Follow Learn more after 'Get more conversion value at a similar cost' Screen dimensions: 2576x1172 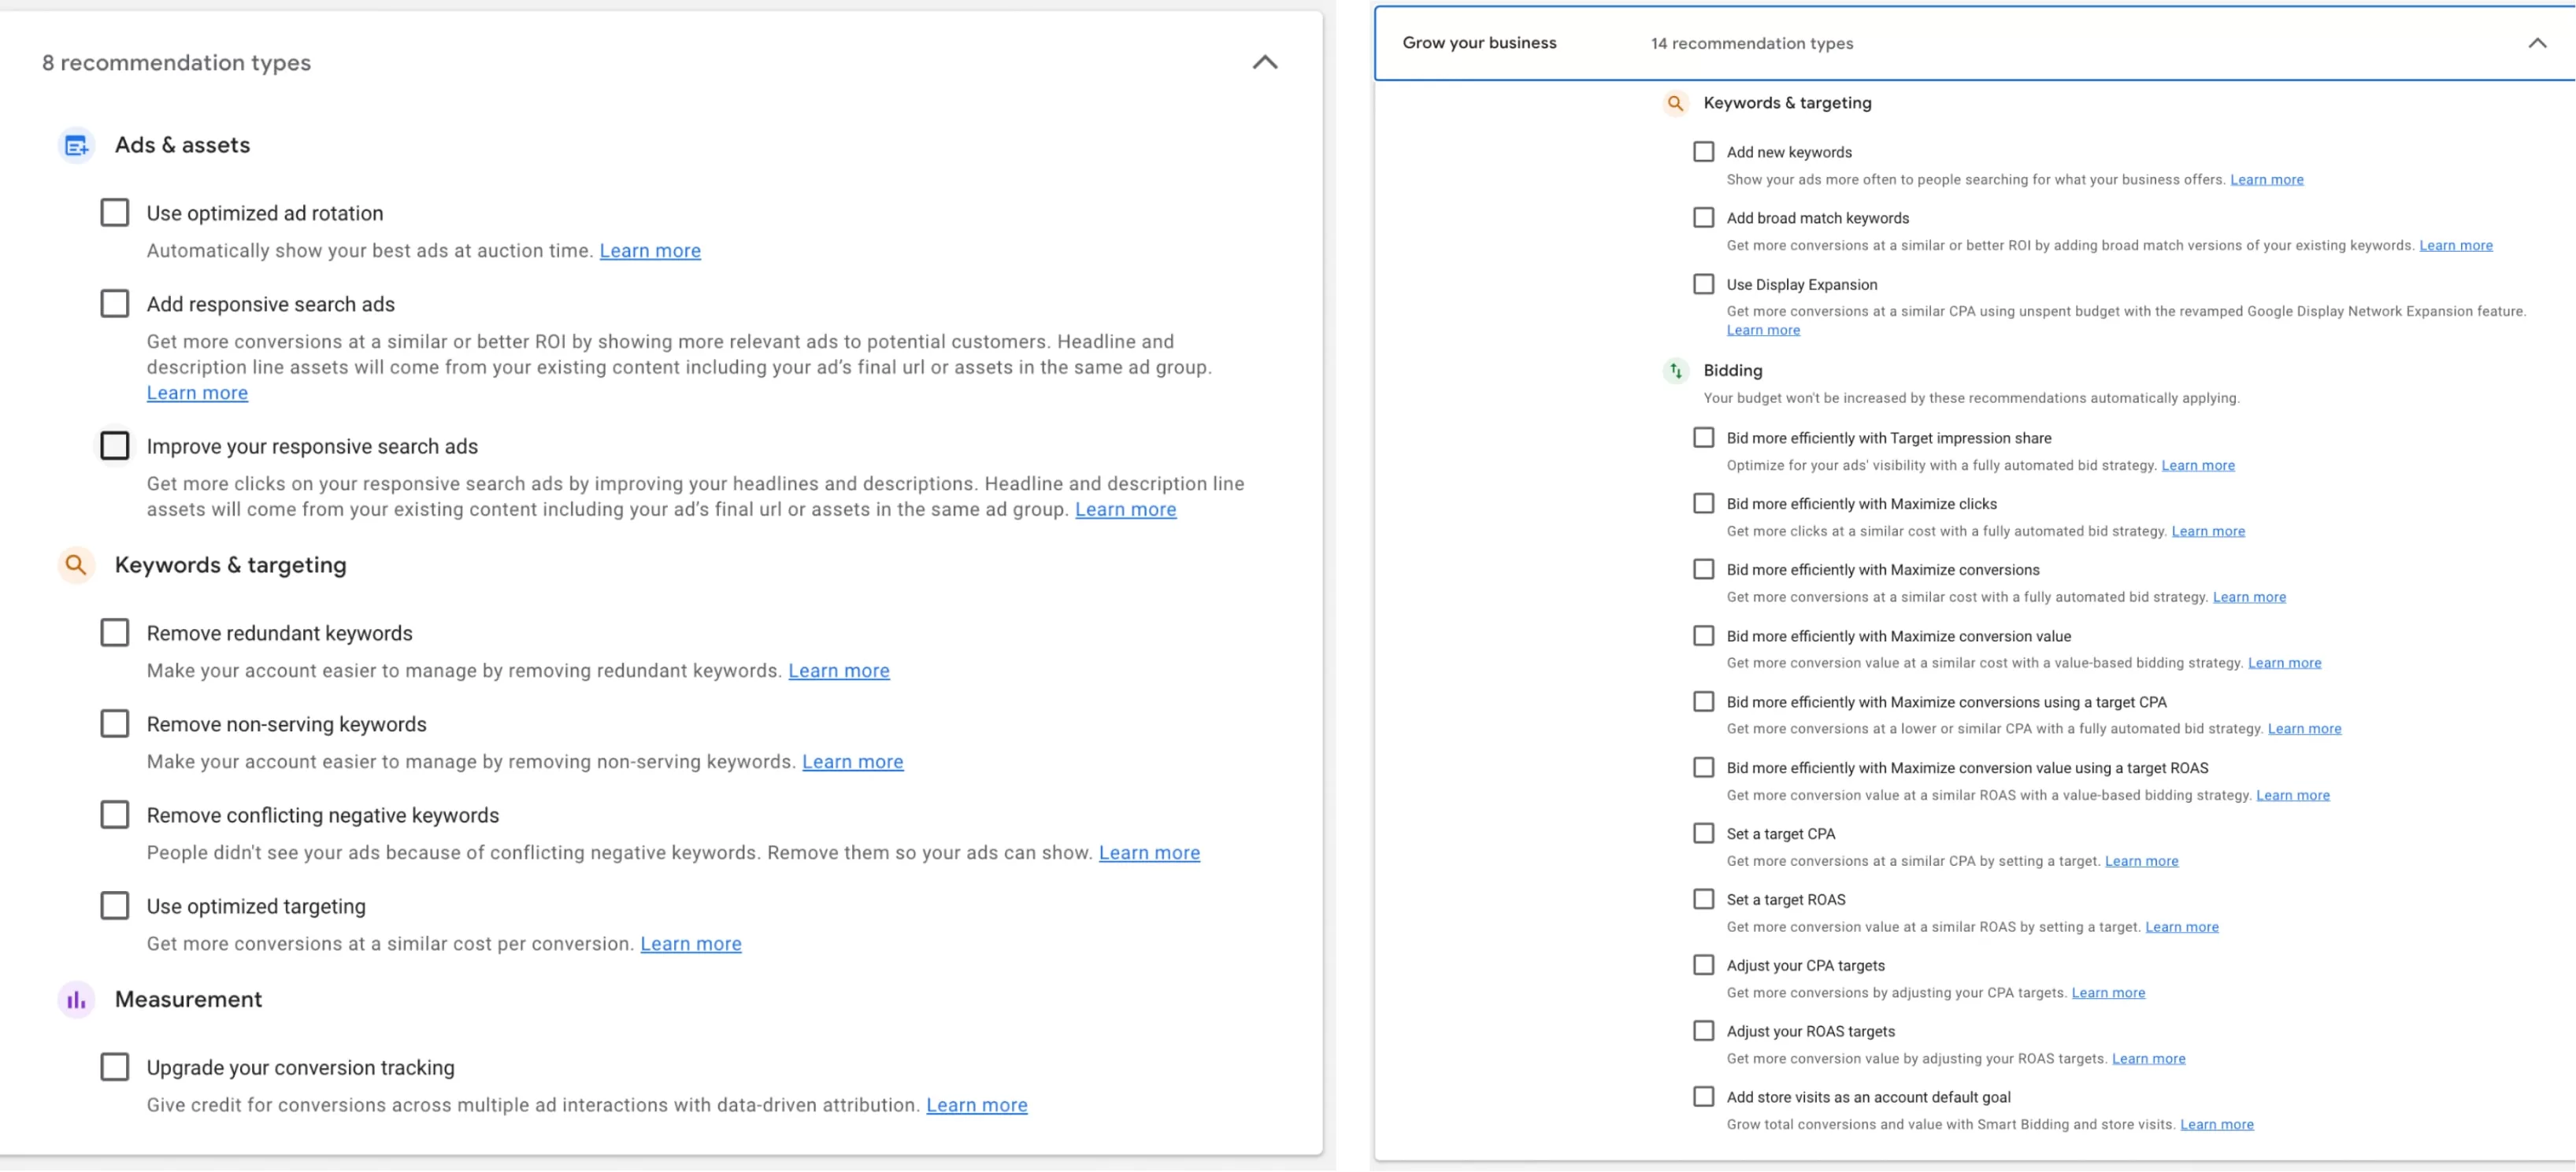[x=2284, y=664]
